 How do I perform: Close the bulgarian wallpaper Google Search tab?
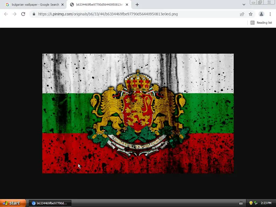[x=63, y=5]
